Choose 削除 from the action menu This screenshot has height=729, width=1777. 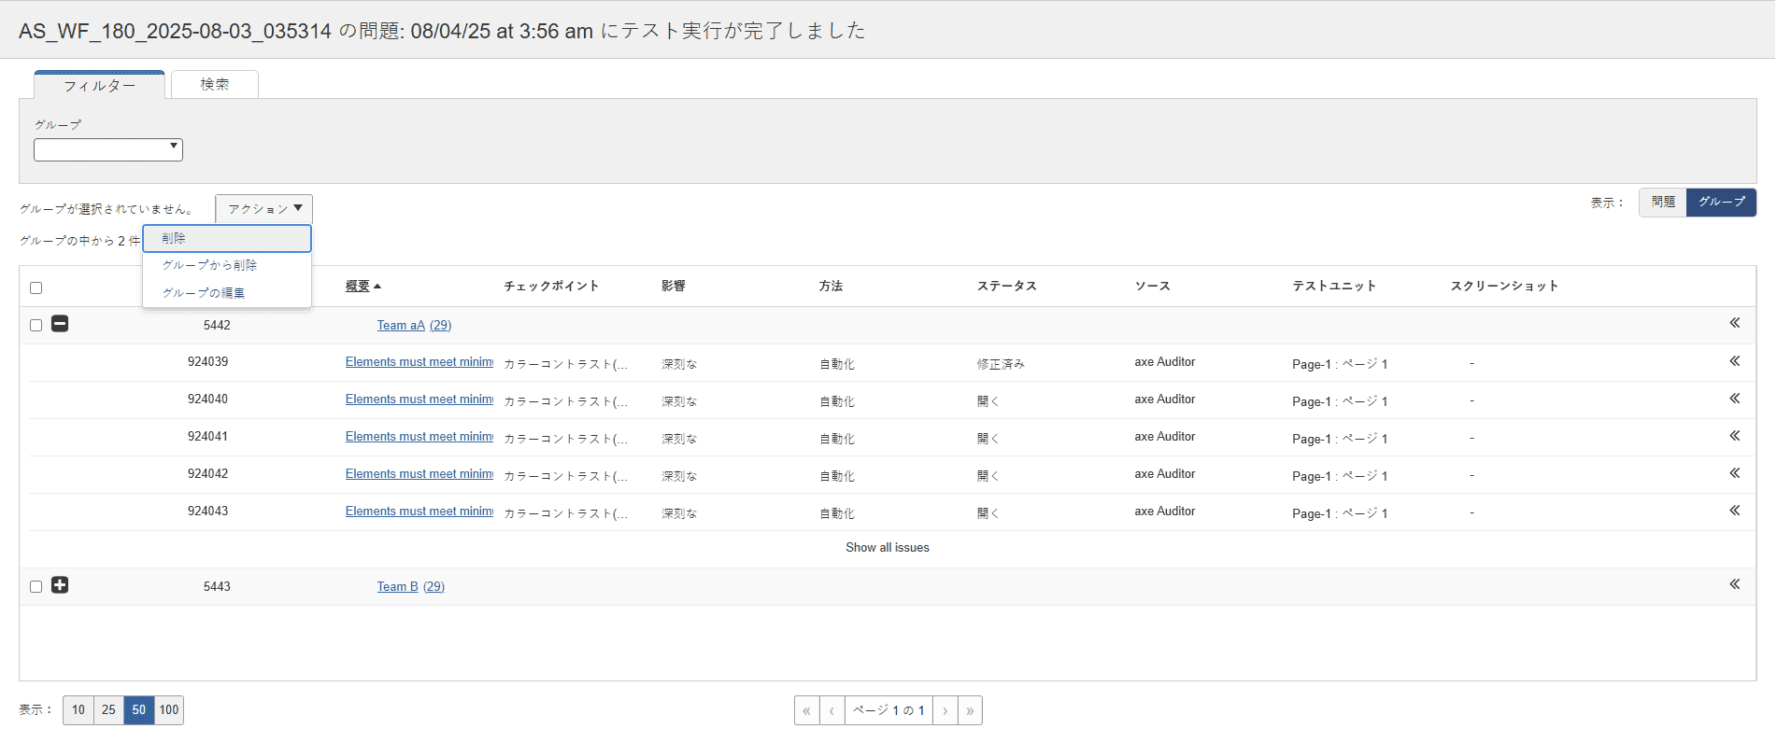[227, 238]
